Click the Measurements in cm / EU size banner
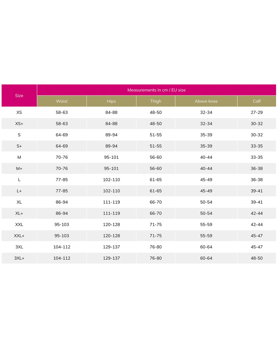Viewport: 278px width, 348px height. [157, 90]
